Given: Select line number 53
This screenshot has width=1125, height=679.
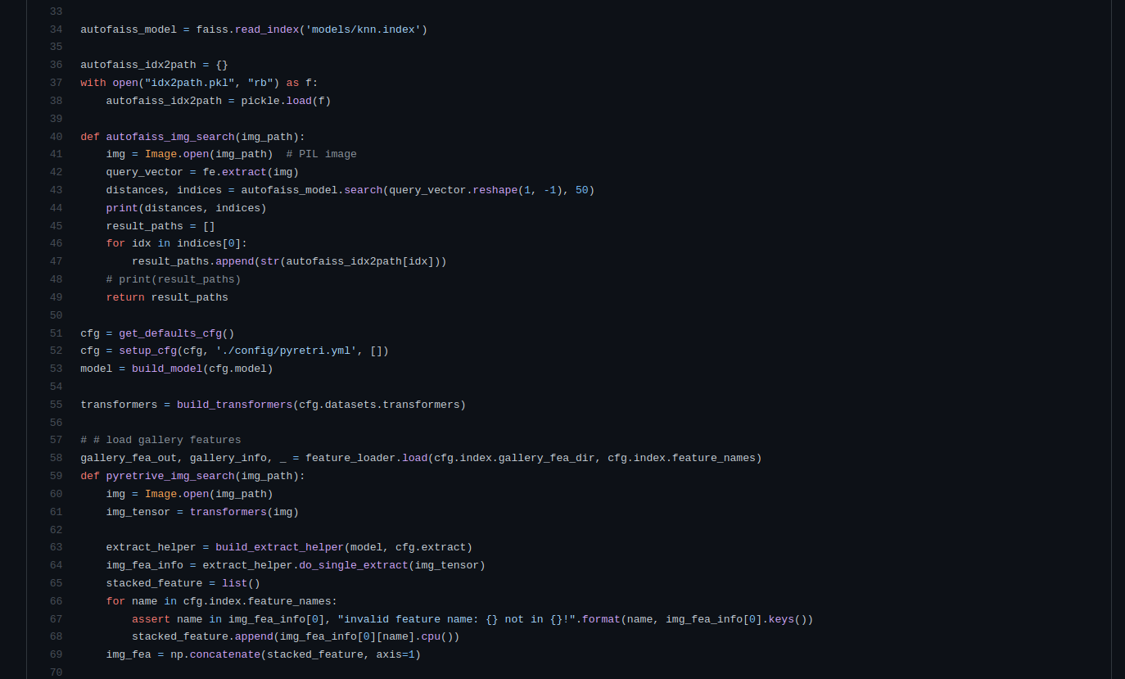Looking at the screenshot, I should pos(56,369).
